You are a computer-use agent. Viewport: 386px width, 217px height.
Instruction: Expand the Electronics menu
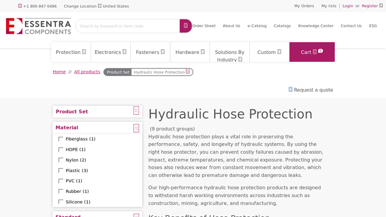tap(110, 52)
